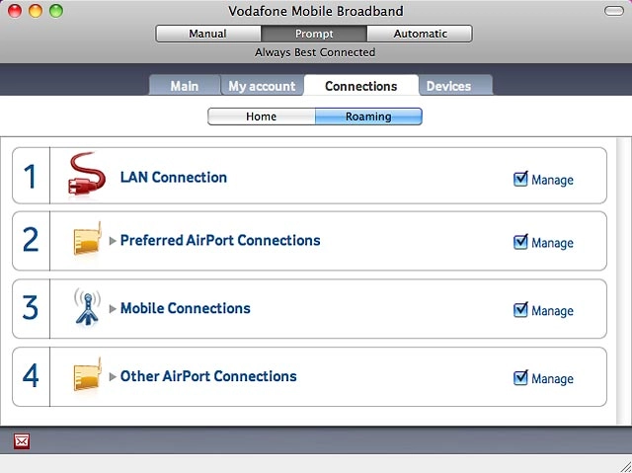The height and width of the screenshot is (473, 632).
Task: Uncheck Manage for Preferred AirPort Connections
Action: point(520,242)
